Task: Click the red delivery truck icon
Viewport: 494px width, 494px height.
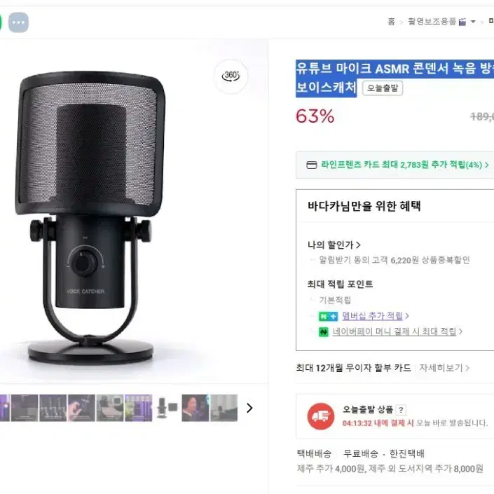Action: [x=320, y=416]
